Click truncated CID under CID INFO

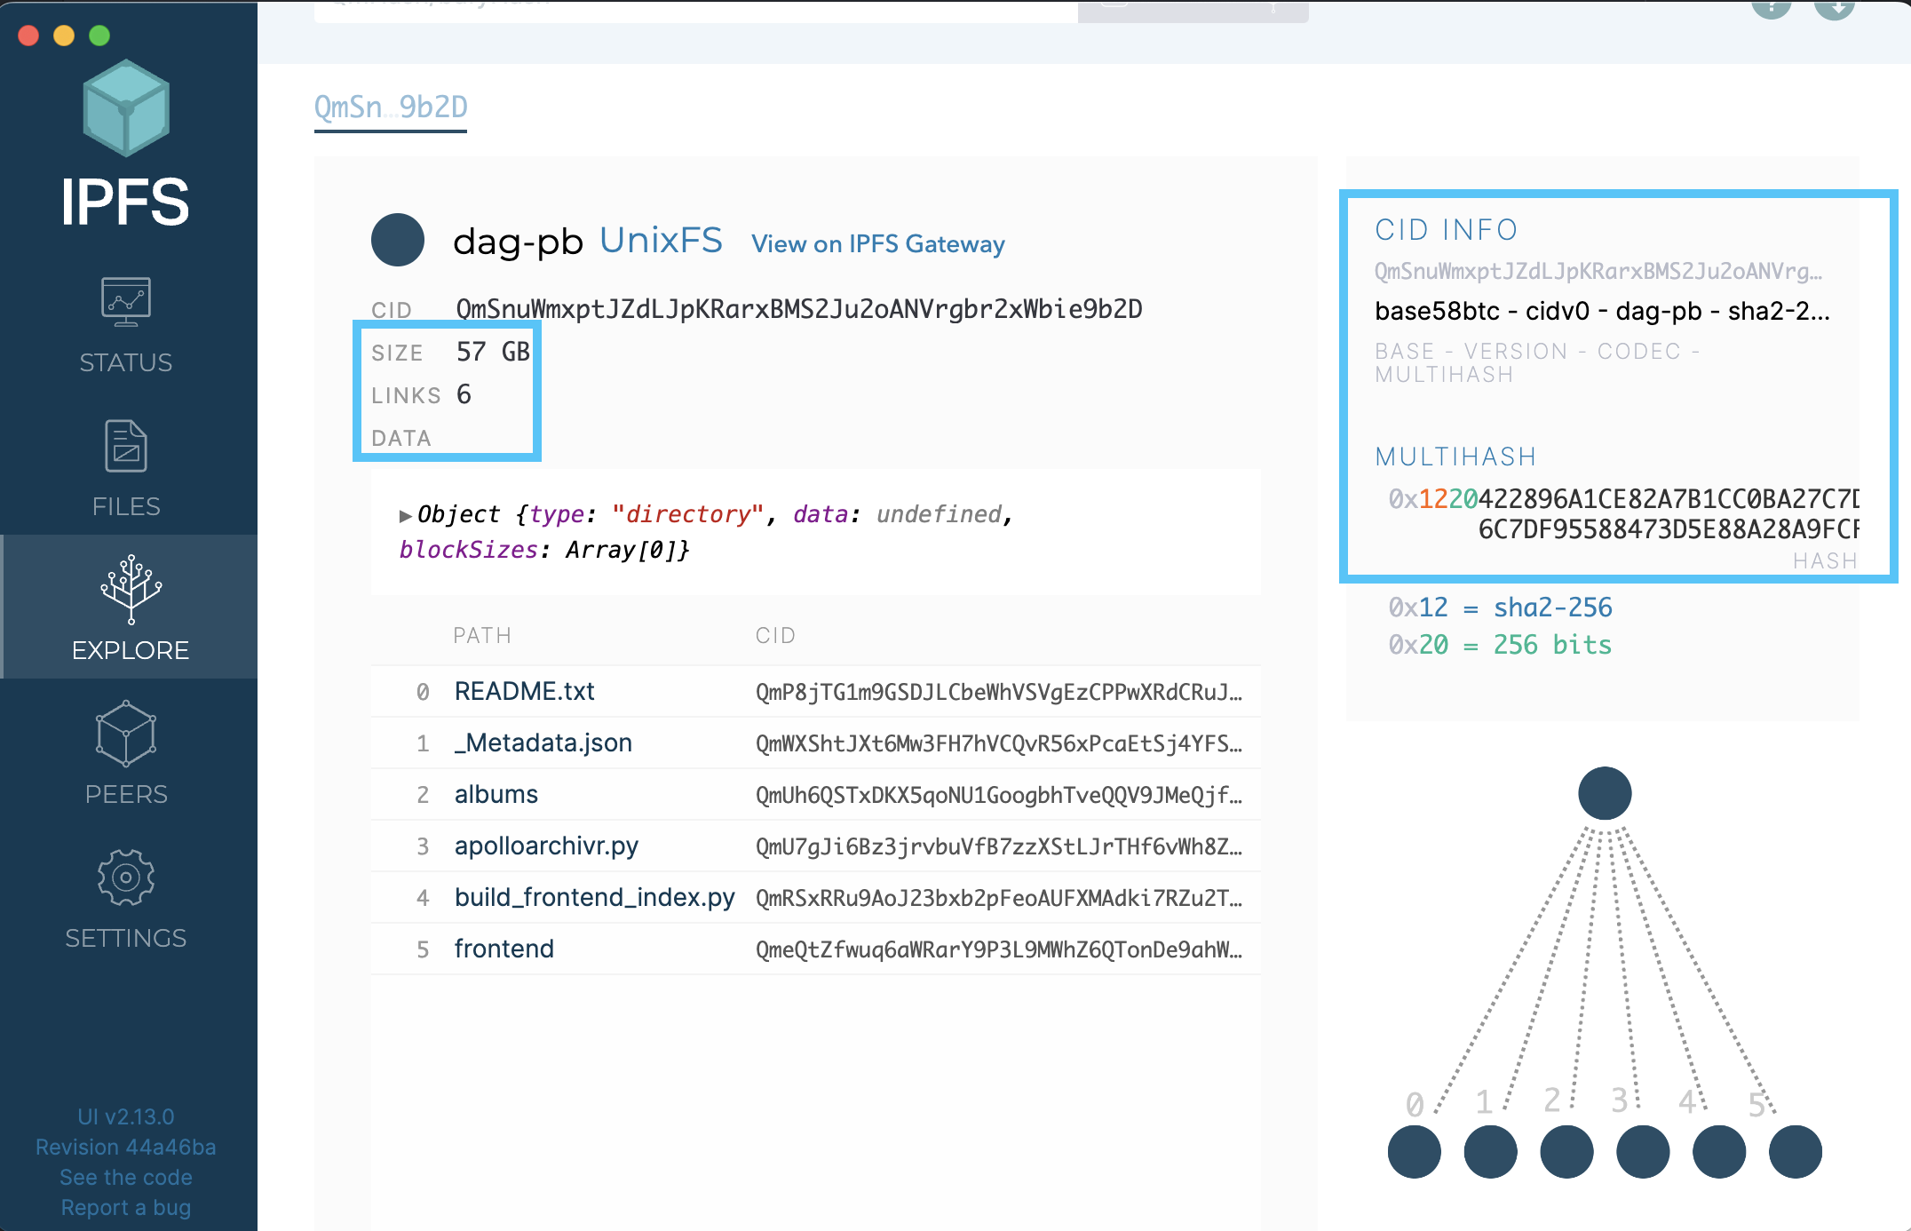tap(1598, 272)
